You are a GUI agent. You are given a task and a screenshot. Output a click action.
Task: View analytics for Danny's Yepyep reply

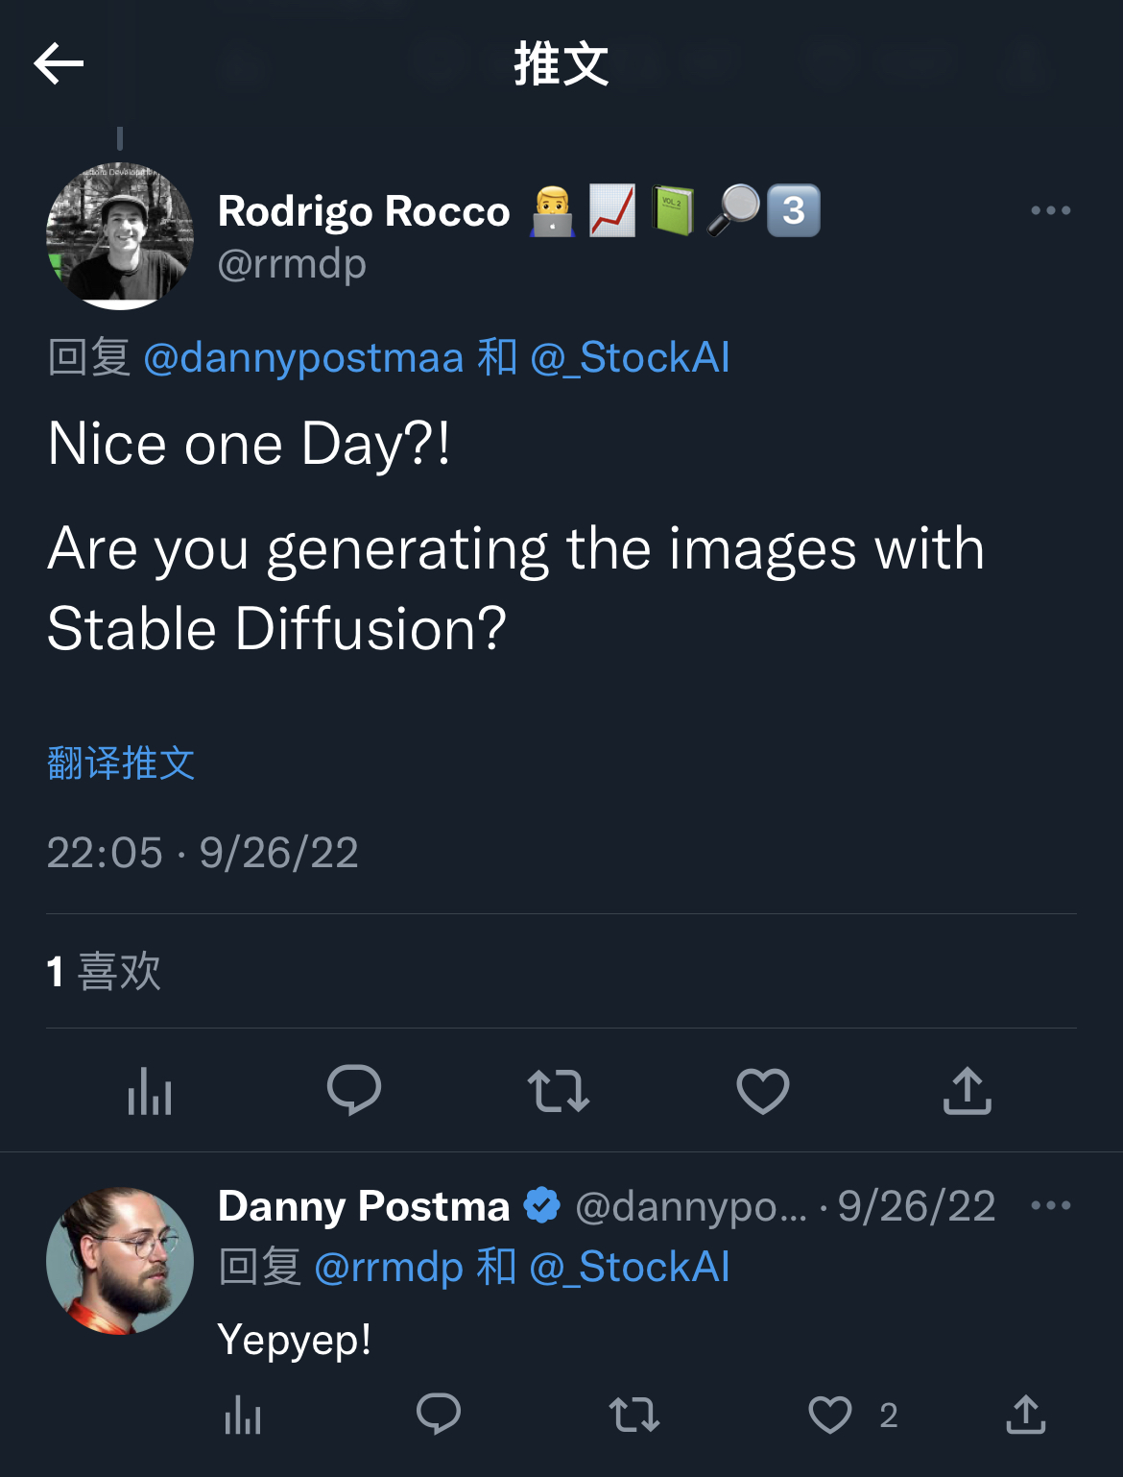[x=243, y=1416]
